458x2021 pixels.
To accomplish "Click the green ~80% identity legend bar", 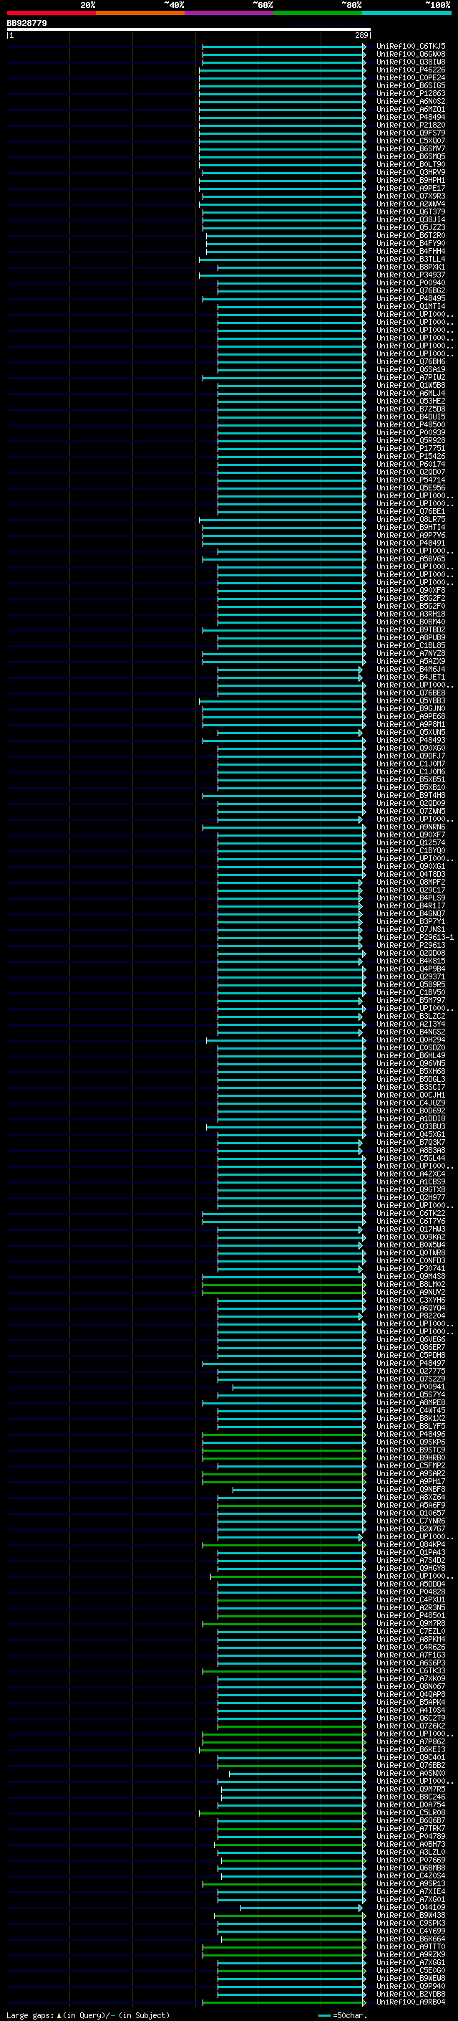I will coord(318,13).
